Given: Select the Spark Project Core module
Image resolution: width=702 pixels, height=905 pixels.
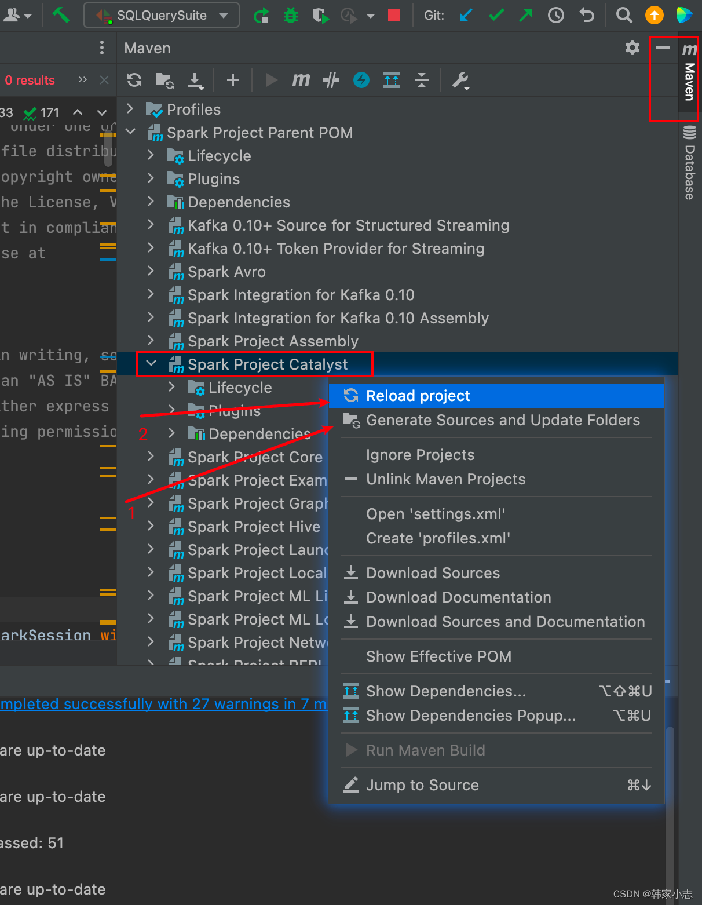Looking at the screenshot, I should pyautogui.click(x=255, y=457).
